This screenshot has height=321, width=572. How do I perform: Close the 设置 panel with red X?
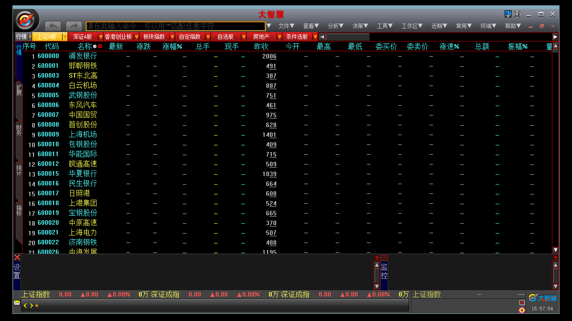(17, 257)
